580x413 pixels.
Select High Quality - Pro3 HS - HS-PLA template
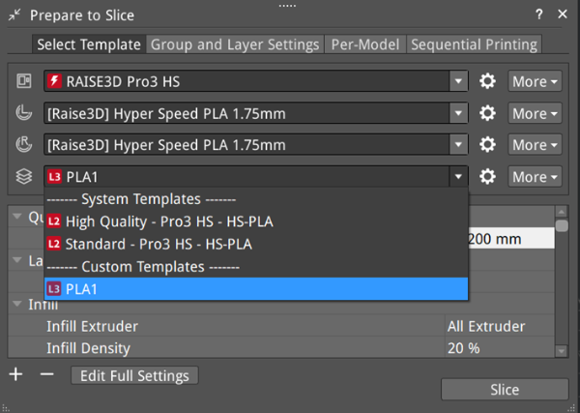coord(168,221)
